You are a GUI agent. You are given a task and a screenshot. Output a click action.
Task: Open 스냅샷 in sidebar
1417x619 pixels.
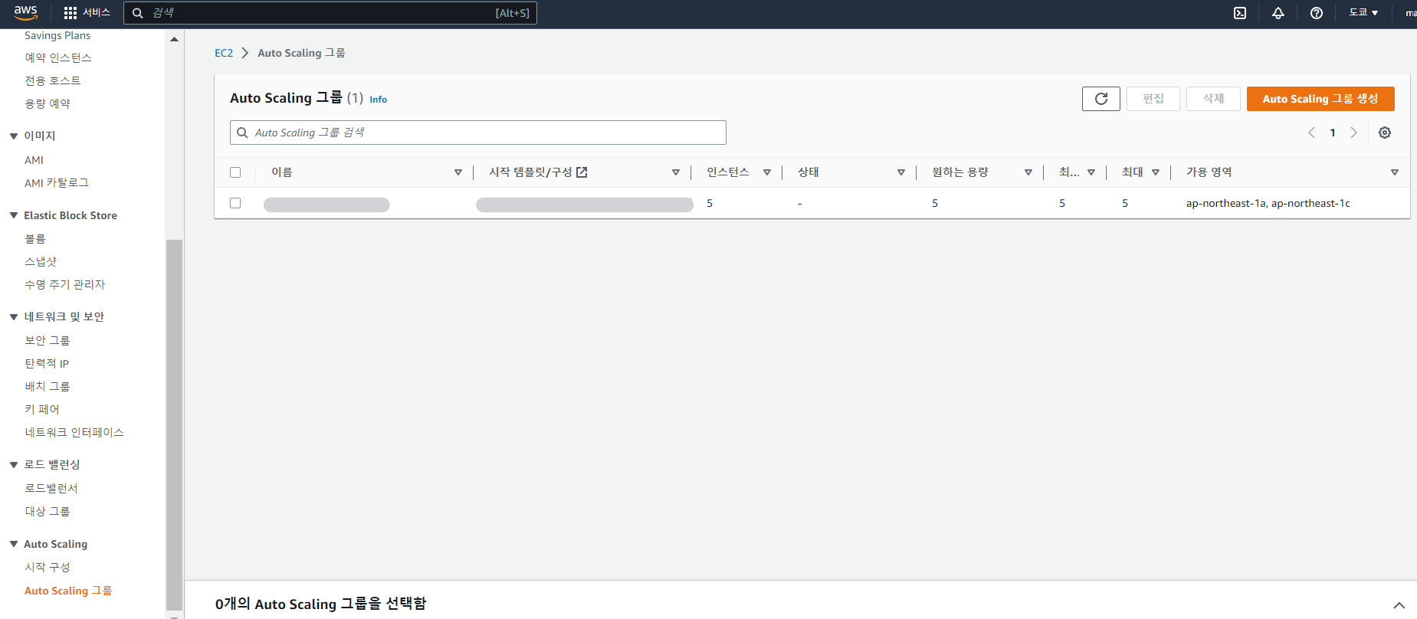click(41, 261)
